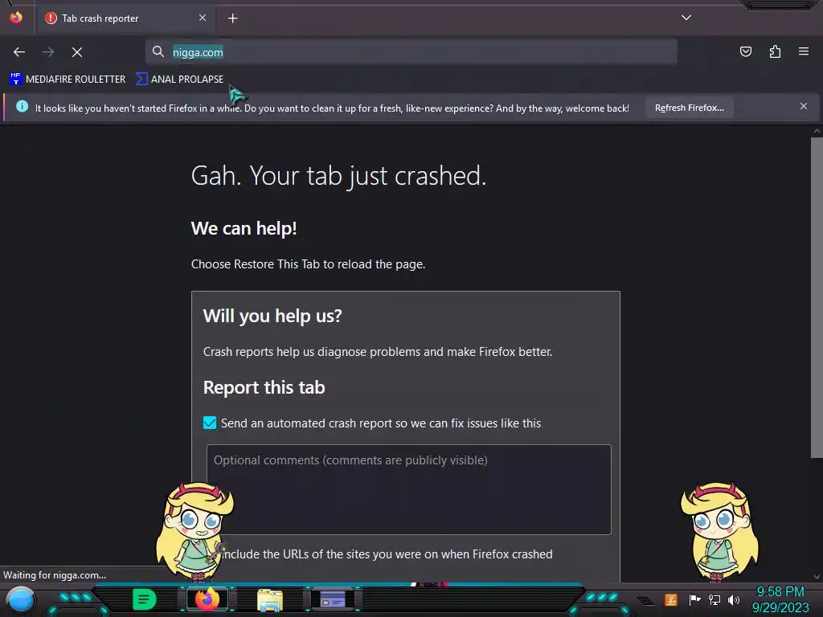Screen dimensions: 823x617
Task: Open the green chat app taskbar icon
Action: pyautogui.click(x=145, y=599)
